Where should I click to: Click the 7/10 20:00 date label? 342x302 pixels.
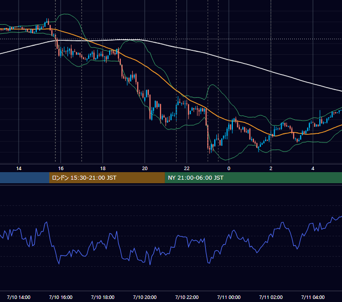(145, 297)
